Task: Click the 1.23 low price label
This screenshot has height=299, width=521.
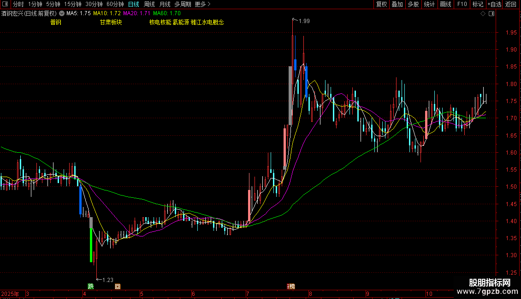Action: pyautogui.click(x=107, y=280)
